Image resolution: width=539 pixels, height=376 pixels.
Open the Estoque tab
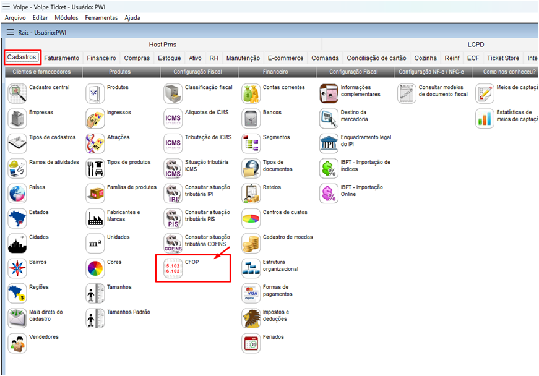(x=169, y=58)
